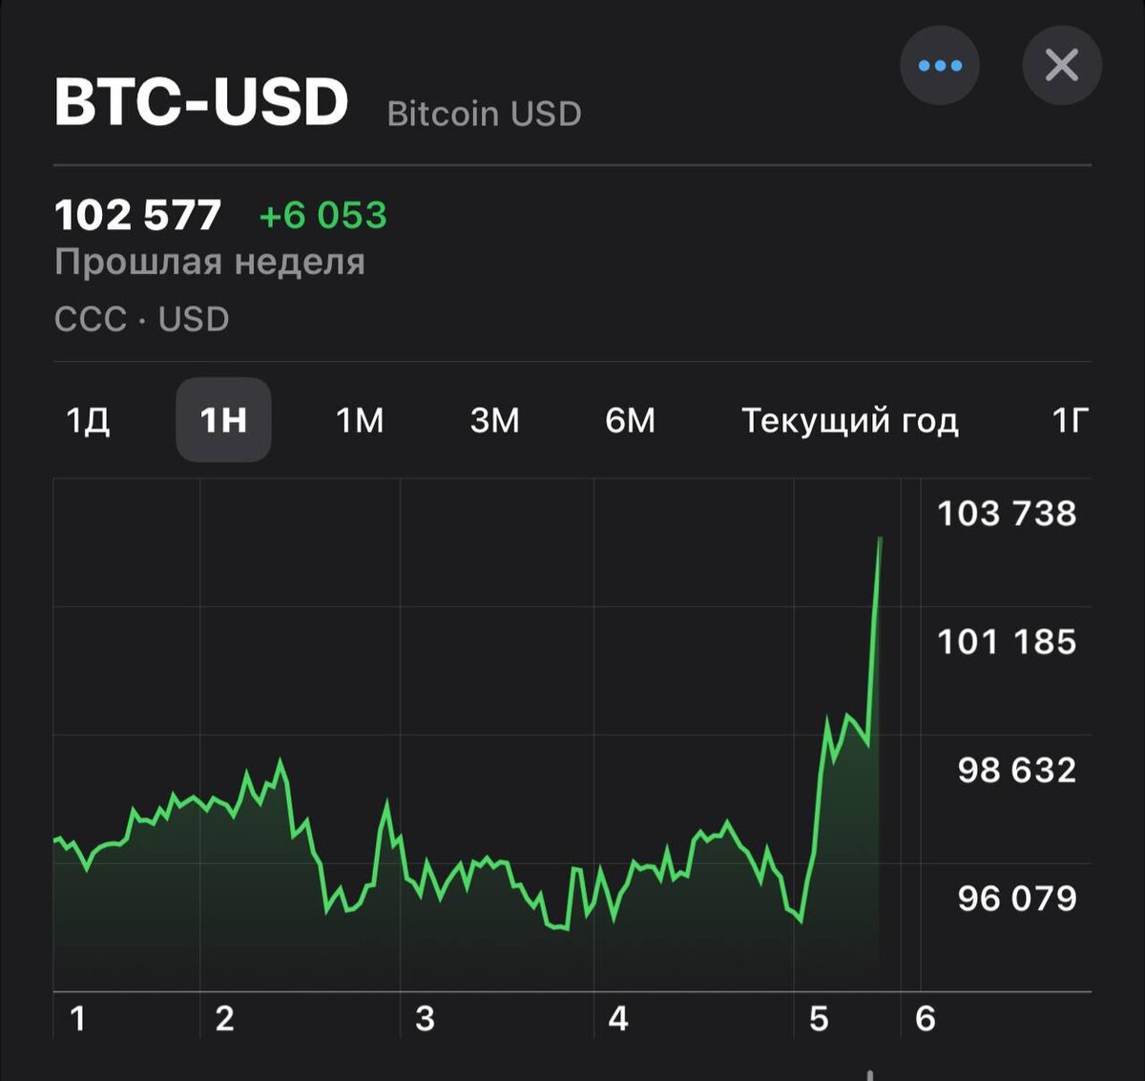Tap the BTC-USD ticker title
This screenshot has height=1081, width=1145.
click(201, 102)
